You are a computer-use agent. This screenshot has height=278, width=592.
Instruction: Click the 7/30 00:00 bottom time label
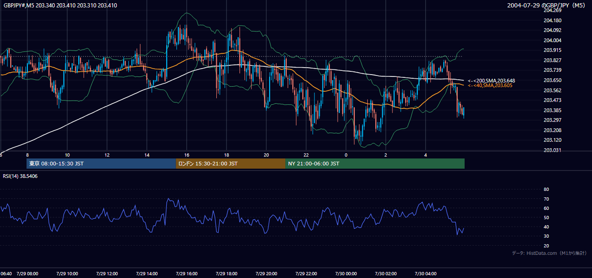click(x=346, y=273)
